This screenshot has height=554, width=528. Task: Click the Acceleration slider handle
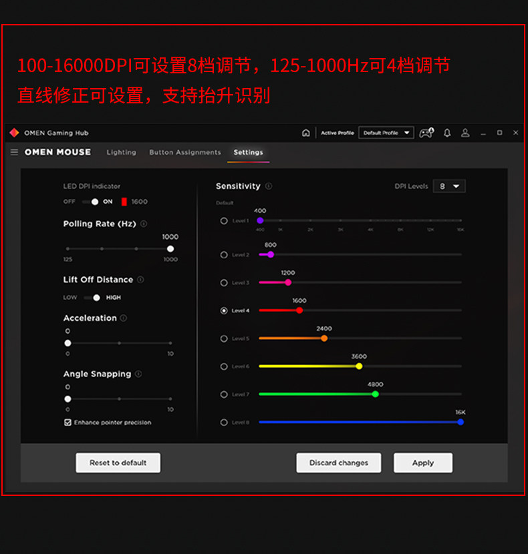pyautogui.click(x=68, y=343)
